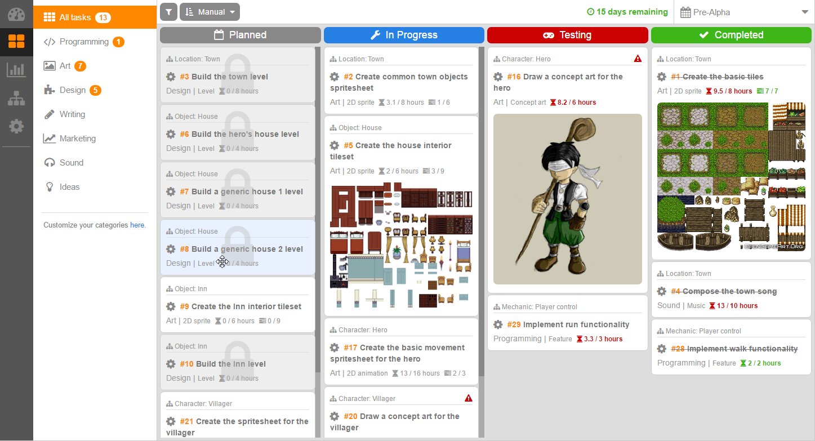Toggle the warning icon on the hero concept card
The height and width of the screenshot is (441, 815).
pos(637,57)
